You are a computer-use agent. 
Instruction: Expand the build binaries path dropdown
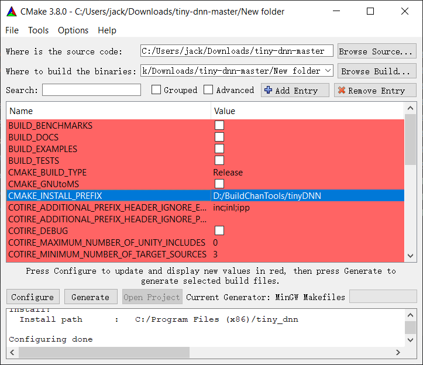point(328,71)
